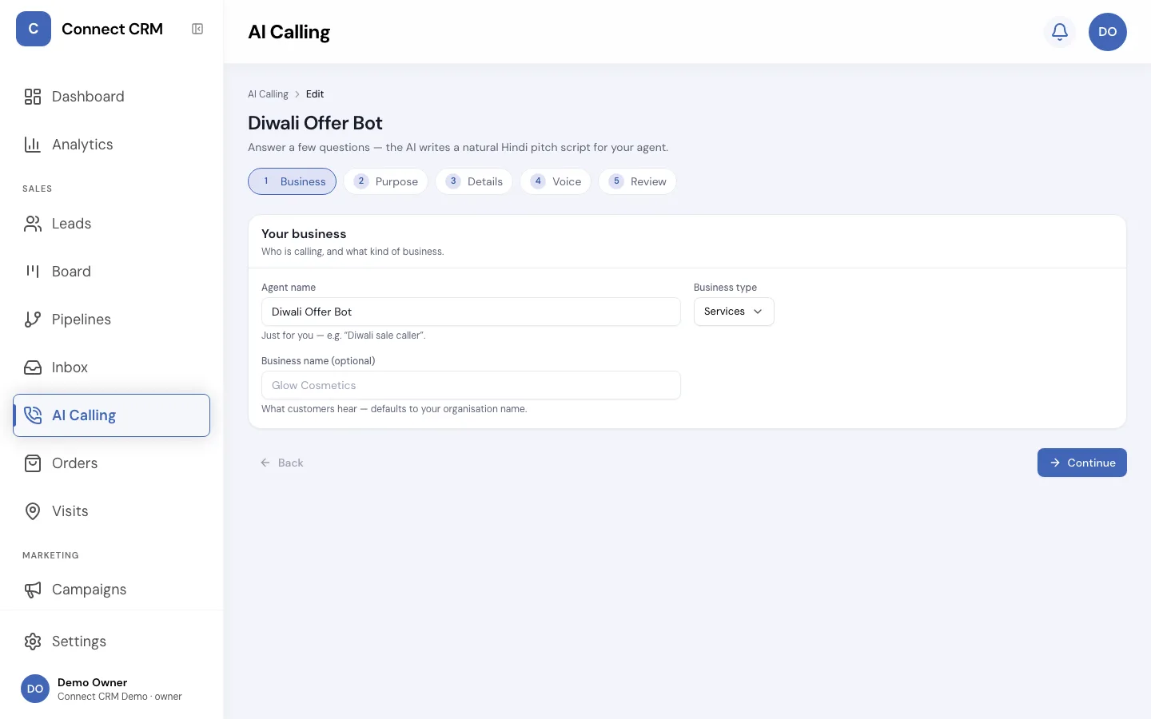Open the DO user avatar menu in header
1151x719 pixels.
pyautogui.click(x=1108, y=32)
